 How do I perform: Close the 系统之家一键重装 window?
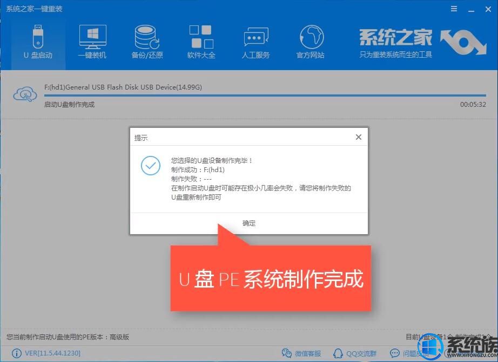488,9
